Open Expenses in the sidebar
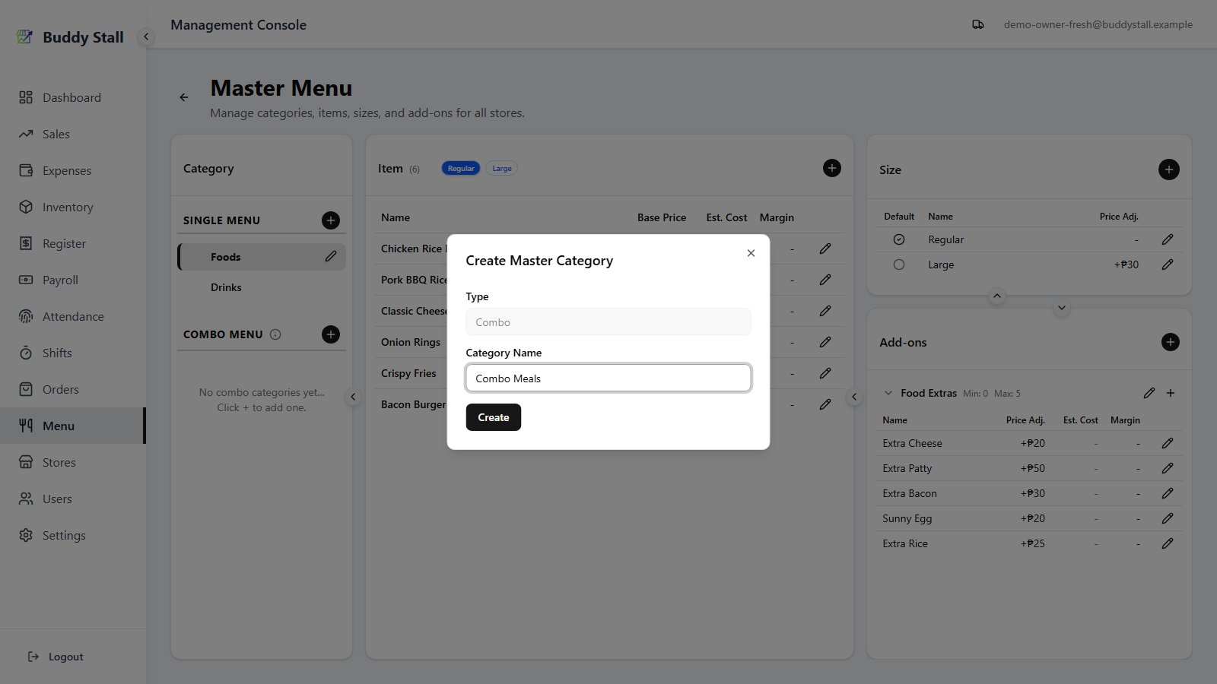Viewport: 1217px width, 684px height. pyautogui.click(x=73, y=170)
